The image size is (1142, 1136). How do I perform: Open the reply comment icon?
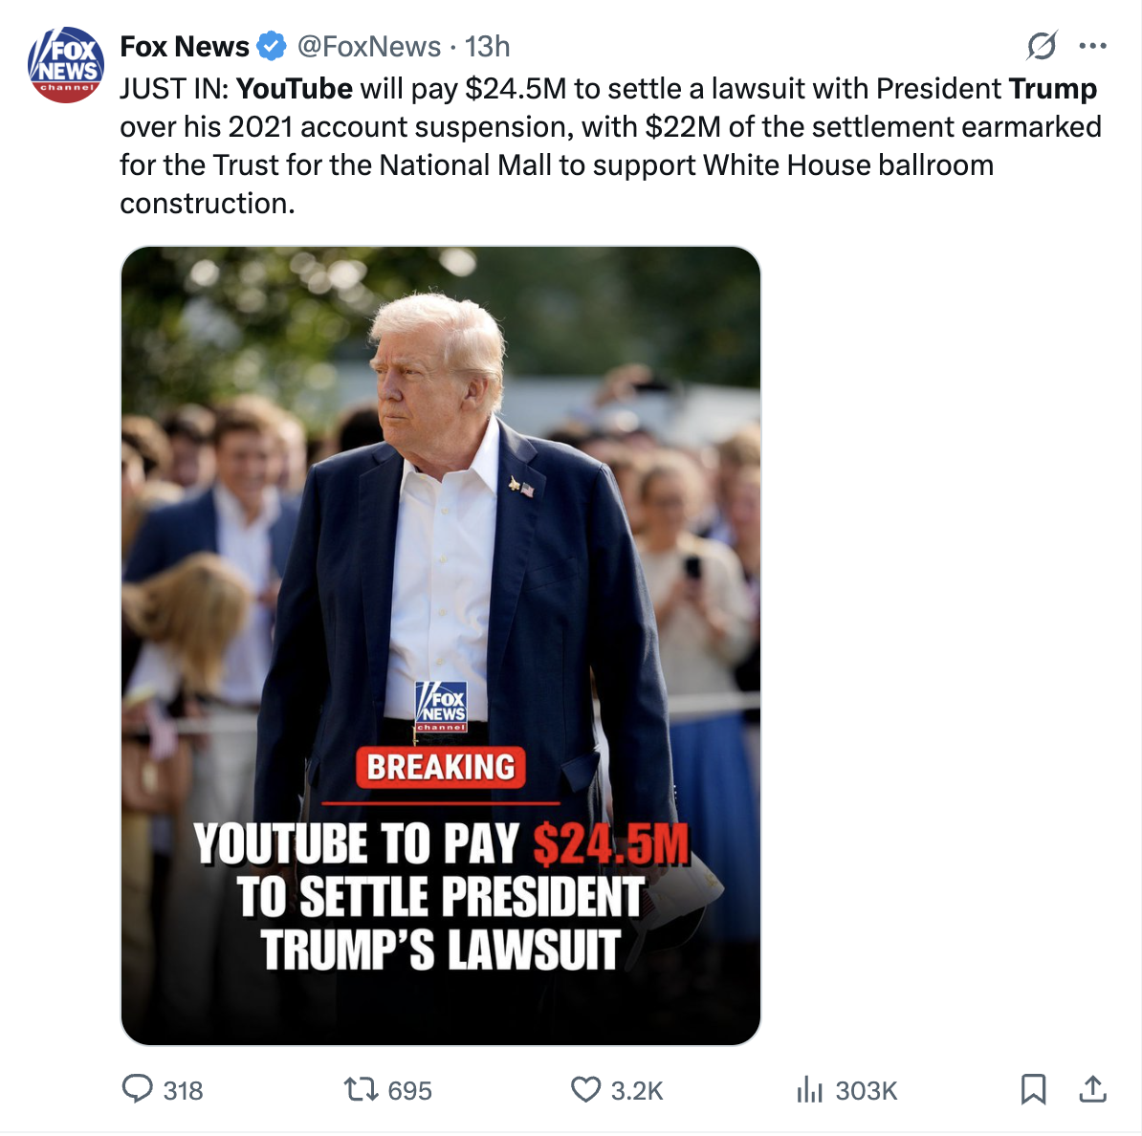[x=137, y=1089]
